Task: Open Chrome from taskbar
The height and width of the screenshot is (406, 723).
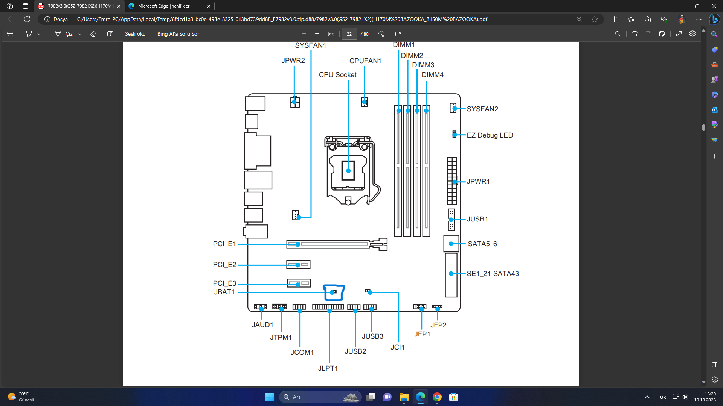Action: tap(437, 397)
